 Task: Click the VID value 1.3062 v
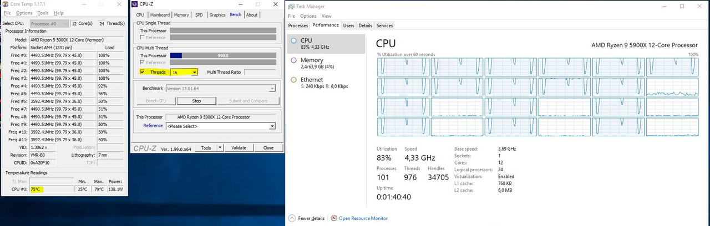(x=42, y=147)
